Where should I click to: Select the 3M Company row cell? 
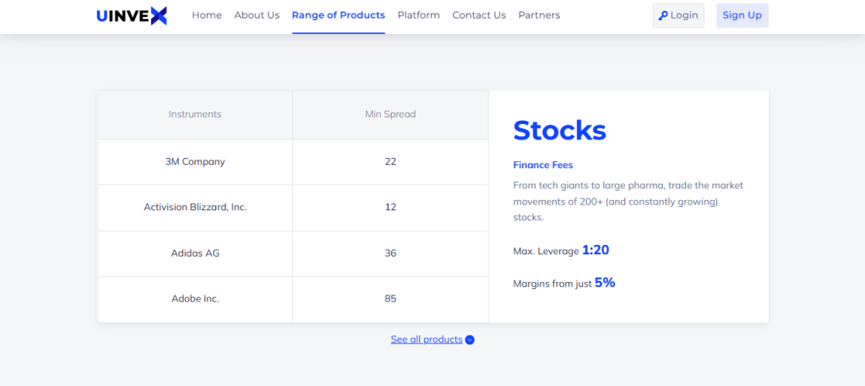pos(195,162)
